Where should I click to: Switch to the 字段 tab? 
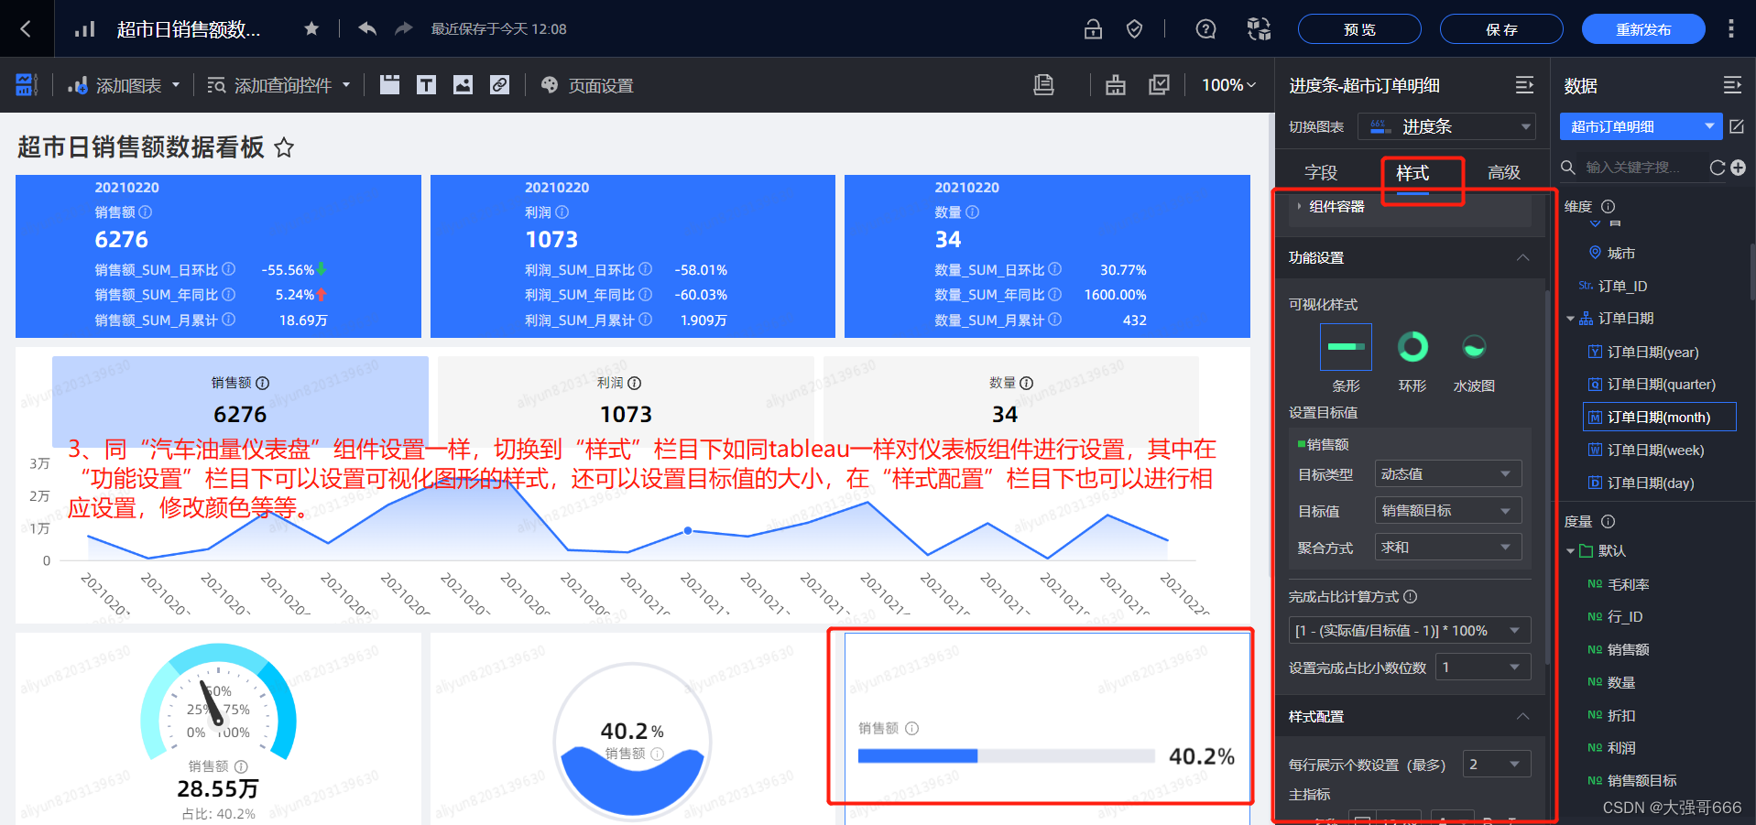[x=1321, y=172]
